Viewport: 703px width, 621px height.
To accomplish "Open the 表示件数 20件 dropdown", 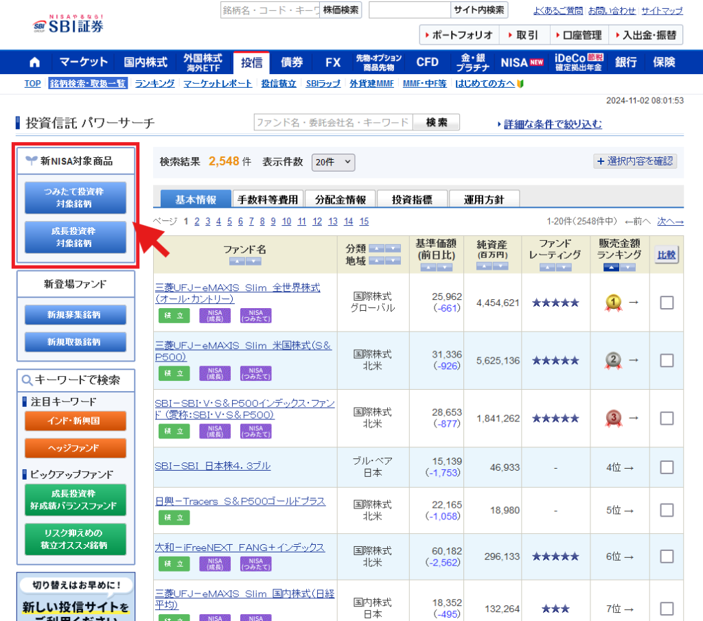I will click(x=333, y=162).
